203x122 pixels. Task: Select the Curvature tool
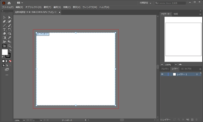click(10, 22)
